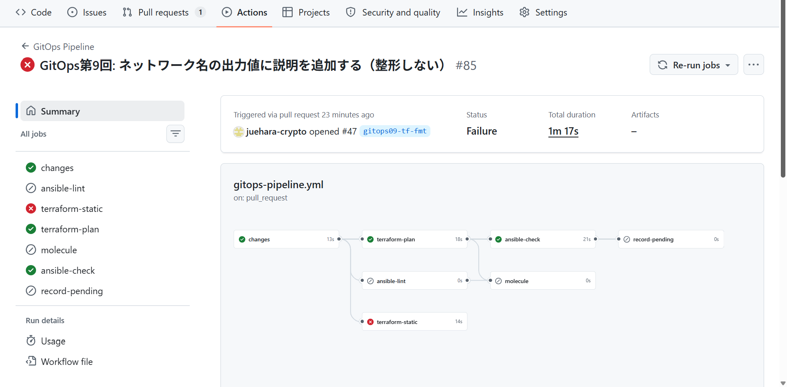The height and width of the screenshot is (387, 787).
Task: Go back via the GitOps Pipeline arrow icon
Action: coord(25,46)
